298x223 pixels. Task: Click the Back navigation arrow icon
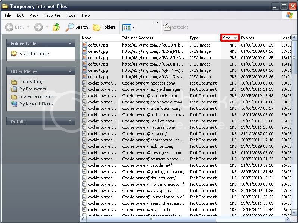coord(10,27)
